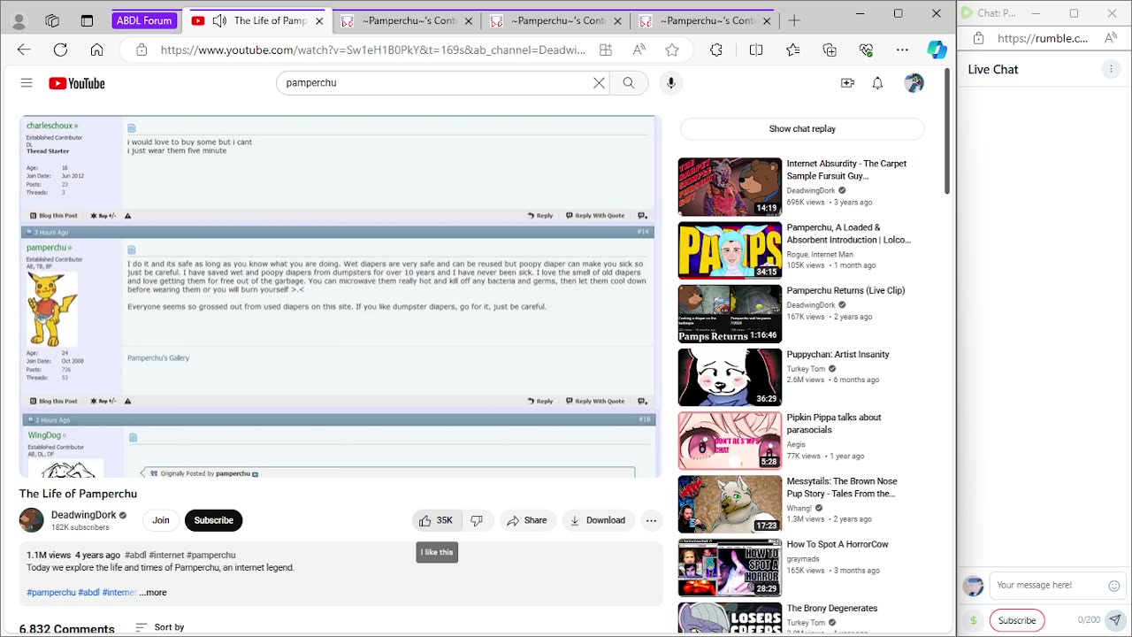Open the DeadwingDork channel name link
Viewport: 1132px width, 637px height.
(x=84, y=515)
